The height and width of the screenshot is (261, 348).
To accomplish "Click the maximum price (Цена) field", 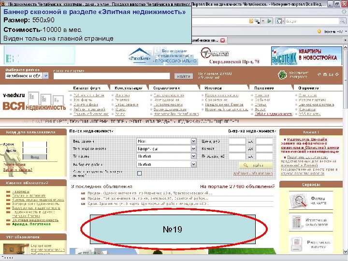I will pyautogui.click(x=264, y=141).
